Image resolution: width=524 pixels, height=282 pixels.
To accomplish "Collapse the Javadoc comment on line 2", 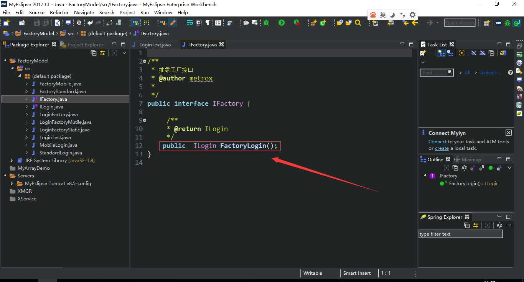I will pos(145,61).
